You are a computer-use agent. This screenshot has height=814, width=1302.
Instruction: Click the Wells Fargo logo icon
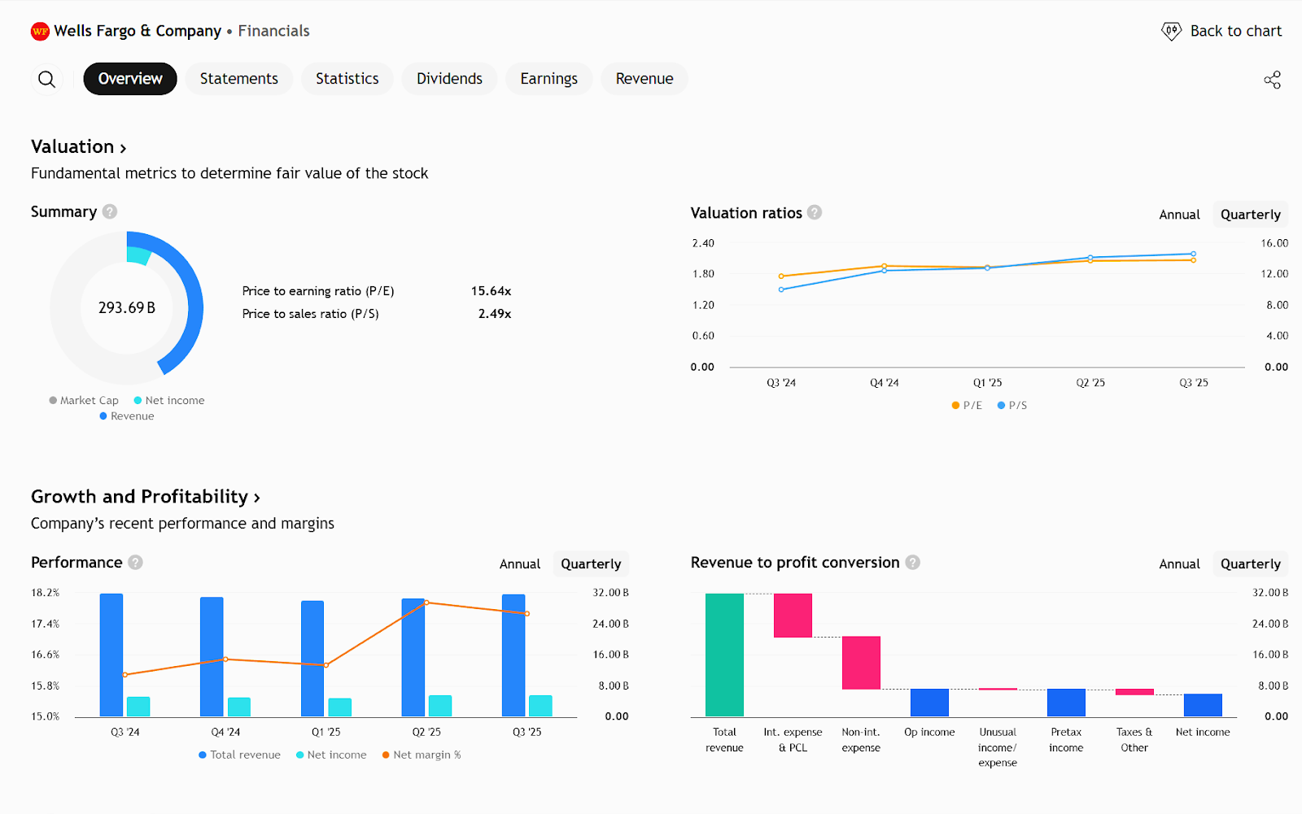click(x=40, y=32)
